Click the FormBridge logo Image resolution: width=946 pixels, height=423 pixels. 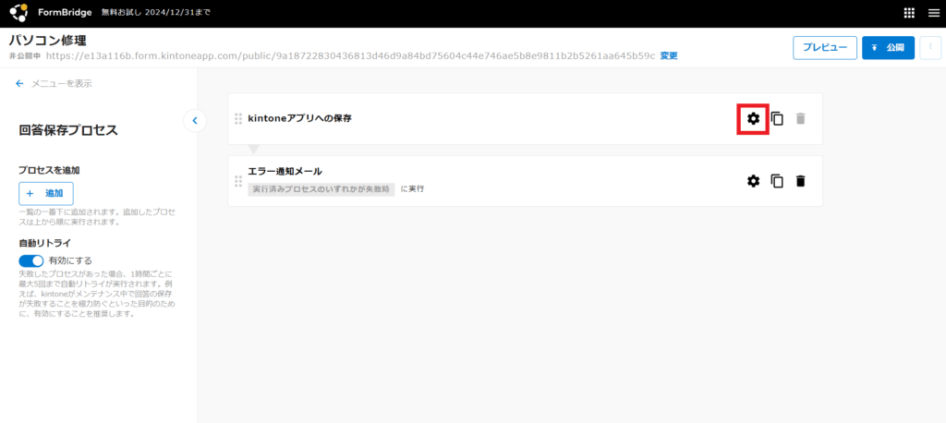pos(18,13)
